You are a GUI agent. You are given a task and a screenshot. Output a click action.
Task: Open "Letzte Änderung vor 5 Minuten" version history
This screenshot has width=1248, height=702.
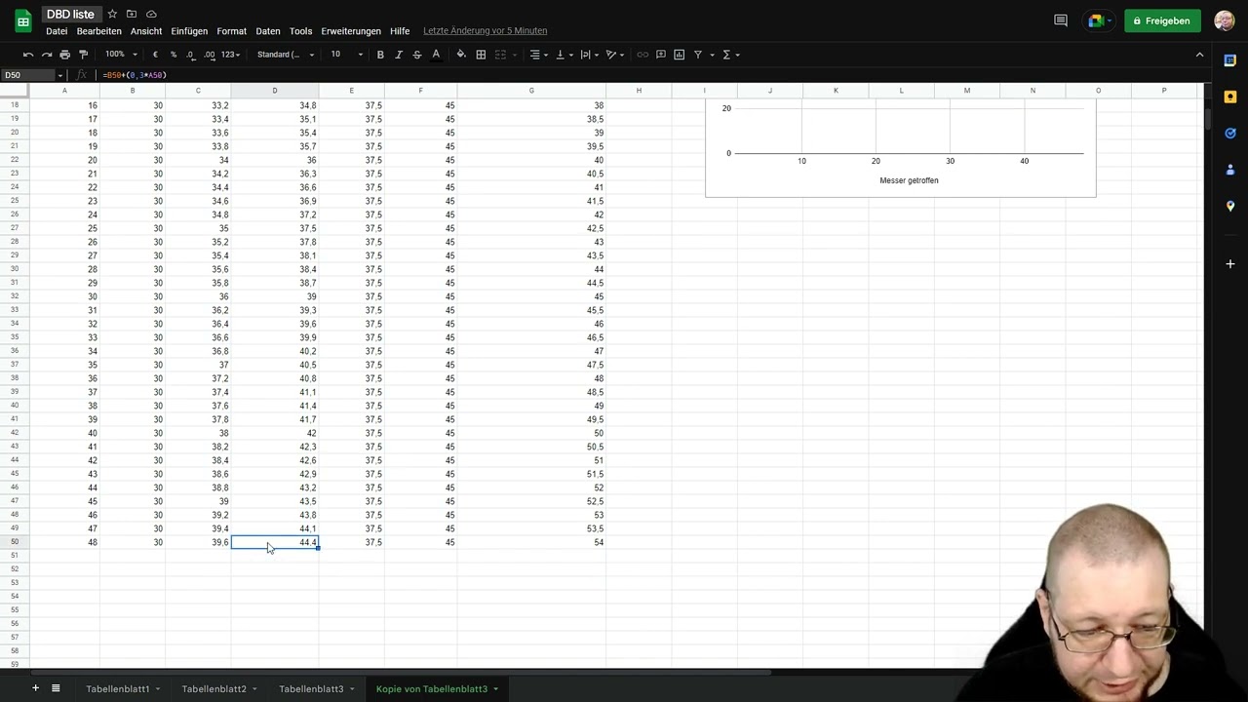point(485,31)
